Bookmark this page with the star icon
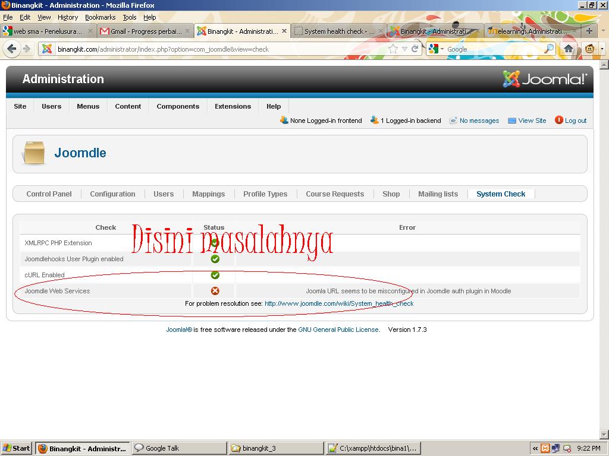Image resolution: width=609 pixels, height=456 pixels. [393, 49]
